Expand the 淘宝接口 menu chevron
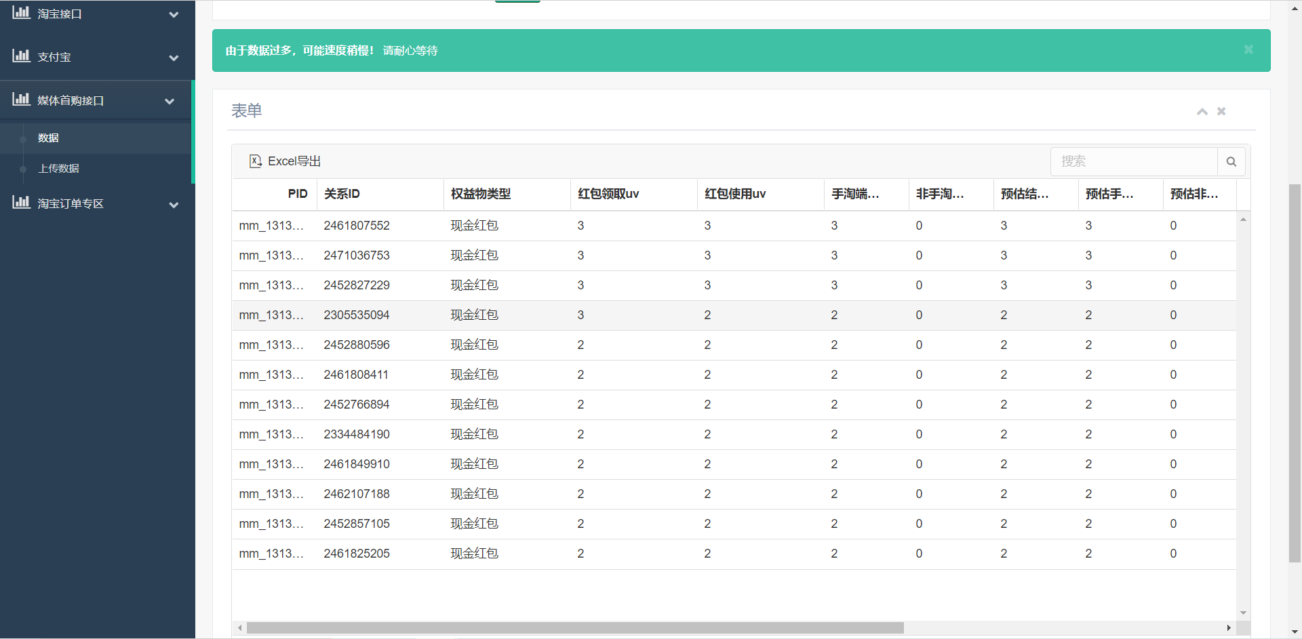Image resolution: width=1302 pixels, height=639 pixels. pos(174,14)
